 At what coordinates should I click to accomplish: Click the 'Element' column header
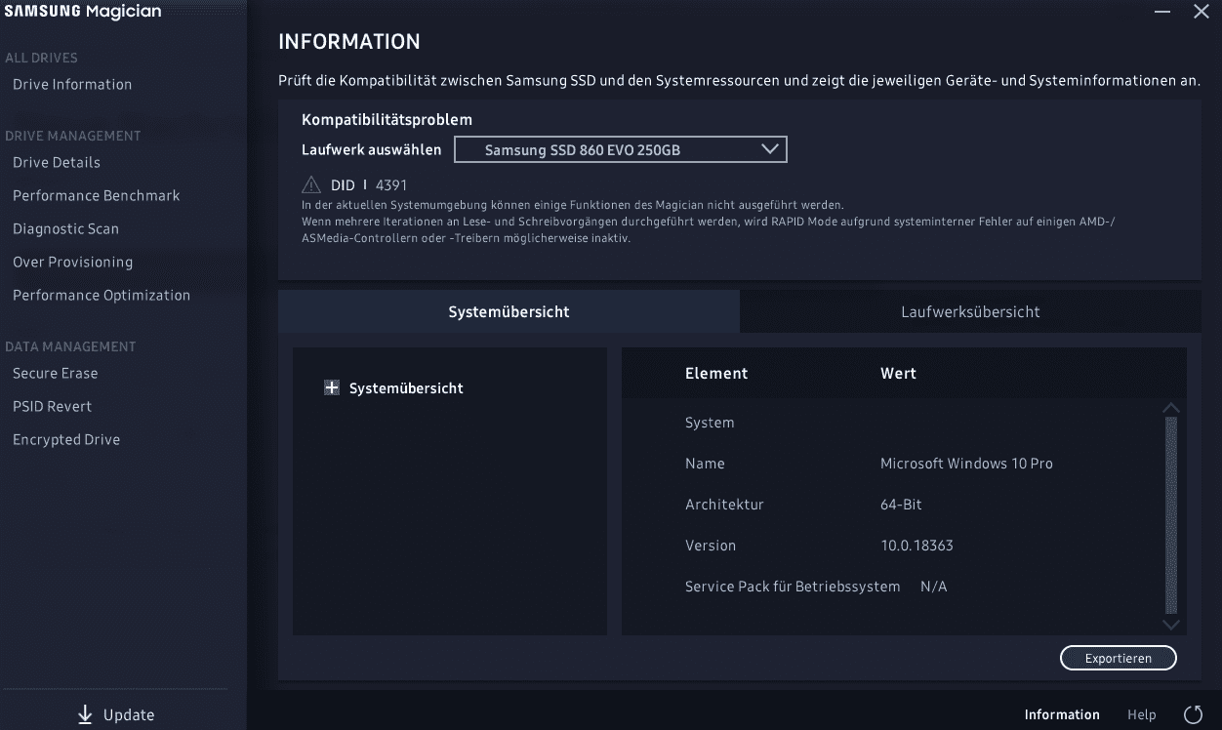tap(716, 373)
